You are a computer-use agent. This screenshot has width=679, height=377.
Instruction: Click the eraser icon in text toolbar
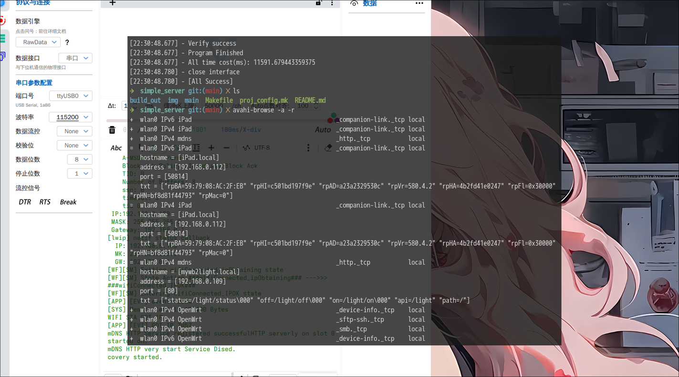coord(328,148)
